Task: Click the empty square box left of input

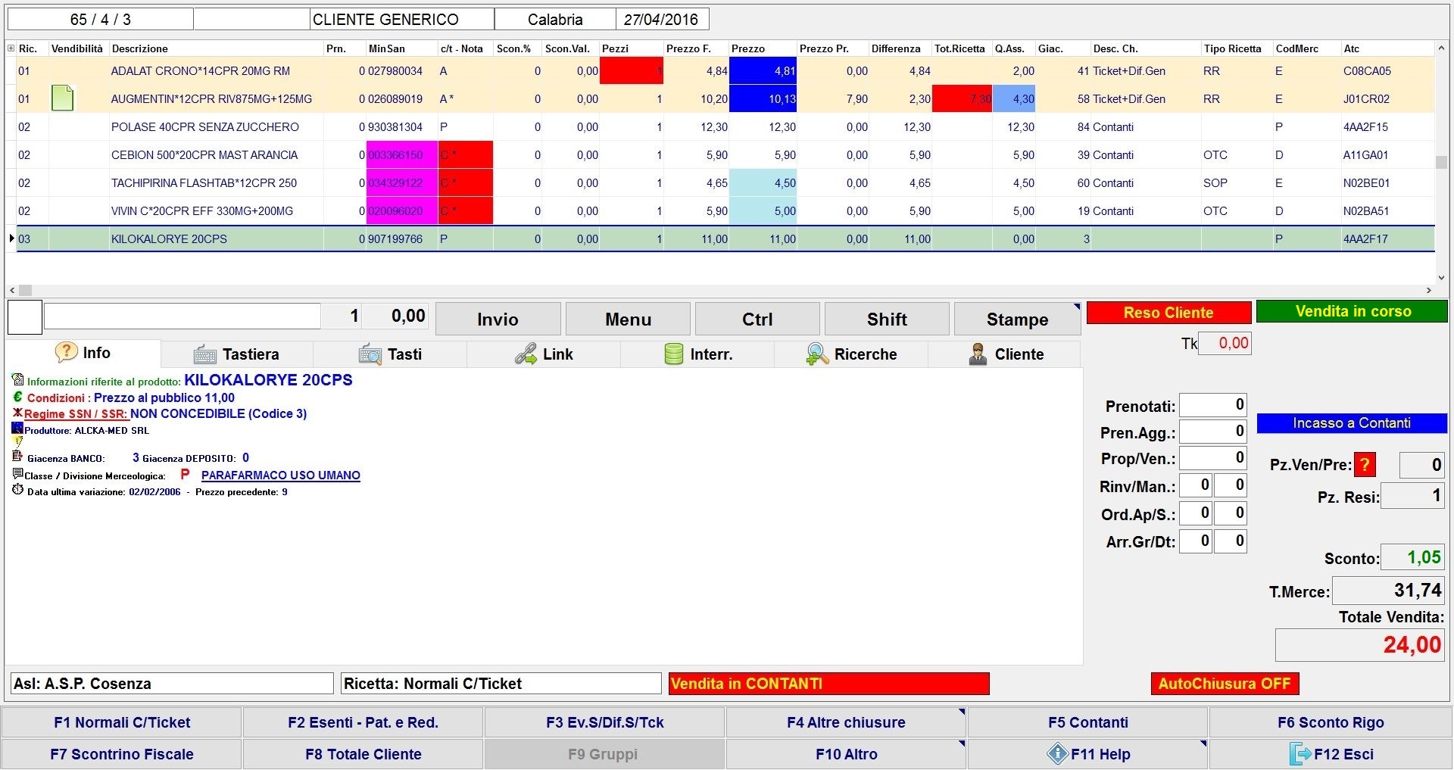Action: click(25, 317)
